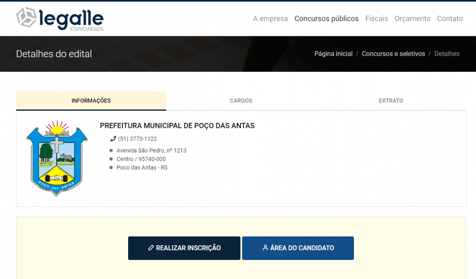Click the user icon on Área do Candidato
The height and width of the screenshot is (279, 476).
(265, 248)
